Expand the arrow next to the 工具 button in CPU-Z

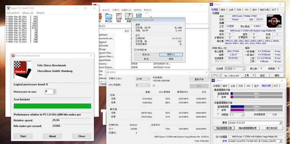254,75
